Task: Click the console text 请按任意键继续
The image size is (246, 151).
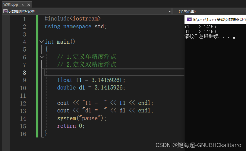Action: (x=202, y=36)
